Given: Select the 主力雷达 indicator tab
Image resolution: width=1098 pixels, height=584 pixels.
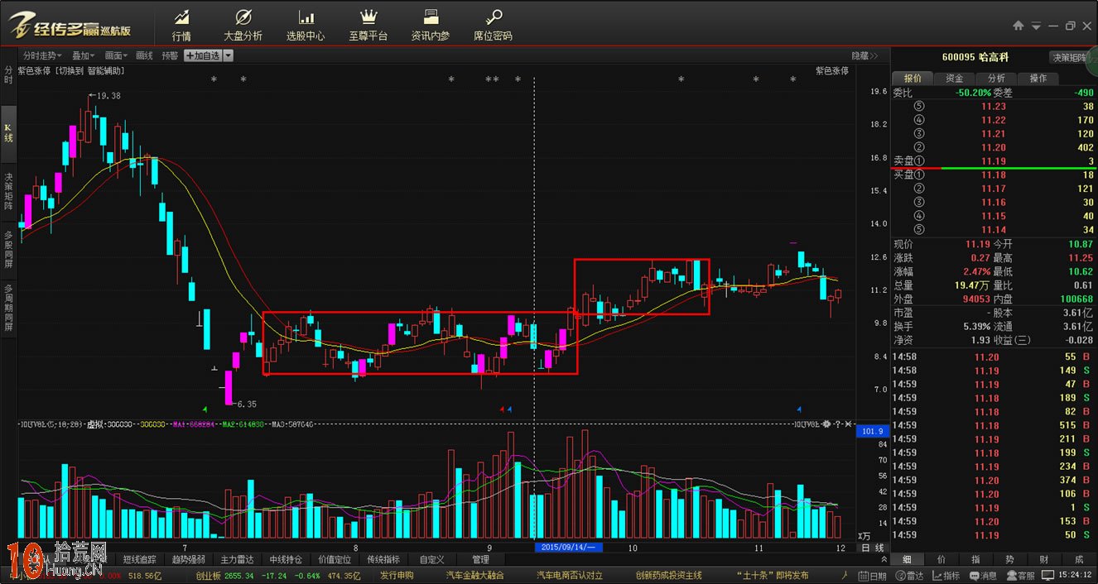Looking at the screenshot, I should point(237,559).
